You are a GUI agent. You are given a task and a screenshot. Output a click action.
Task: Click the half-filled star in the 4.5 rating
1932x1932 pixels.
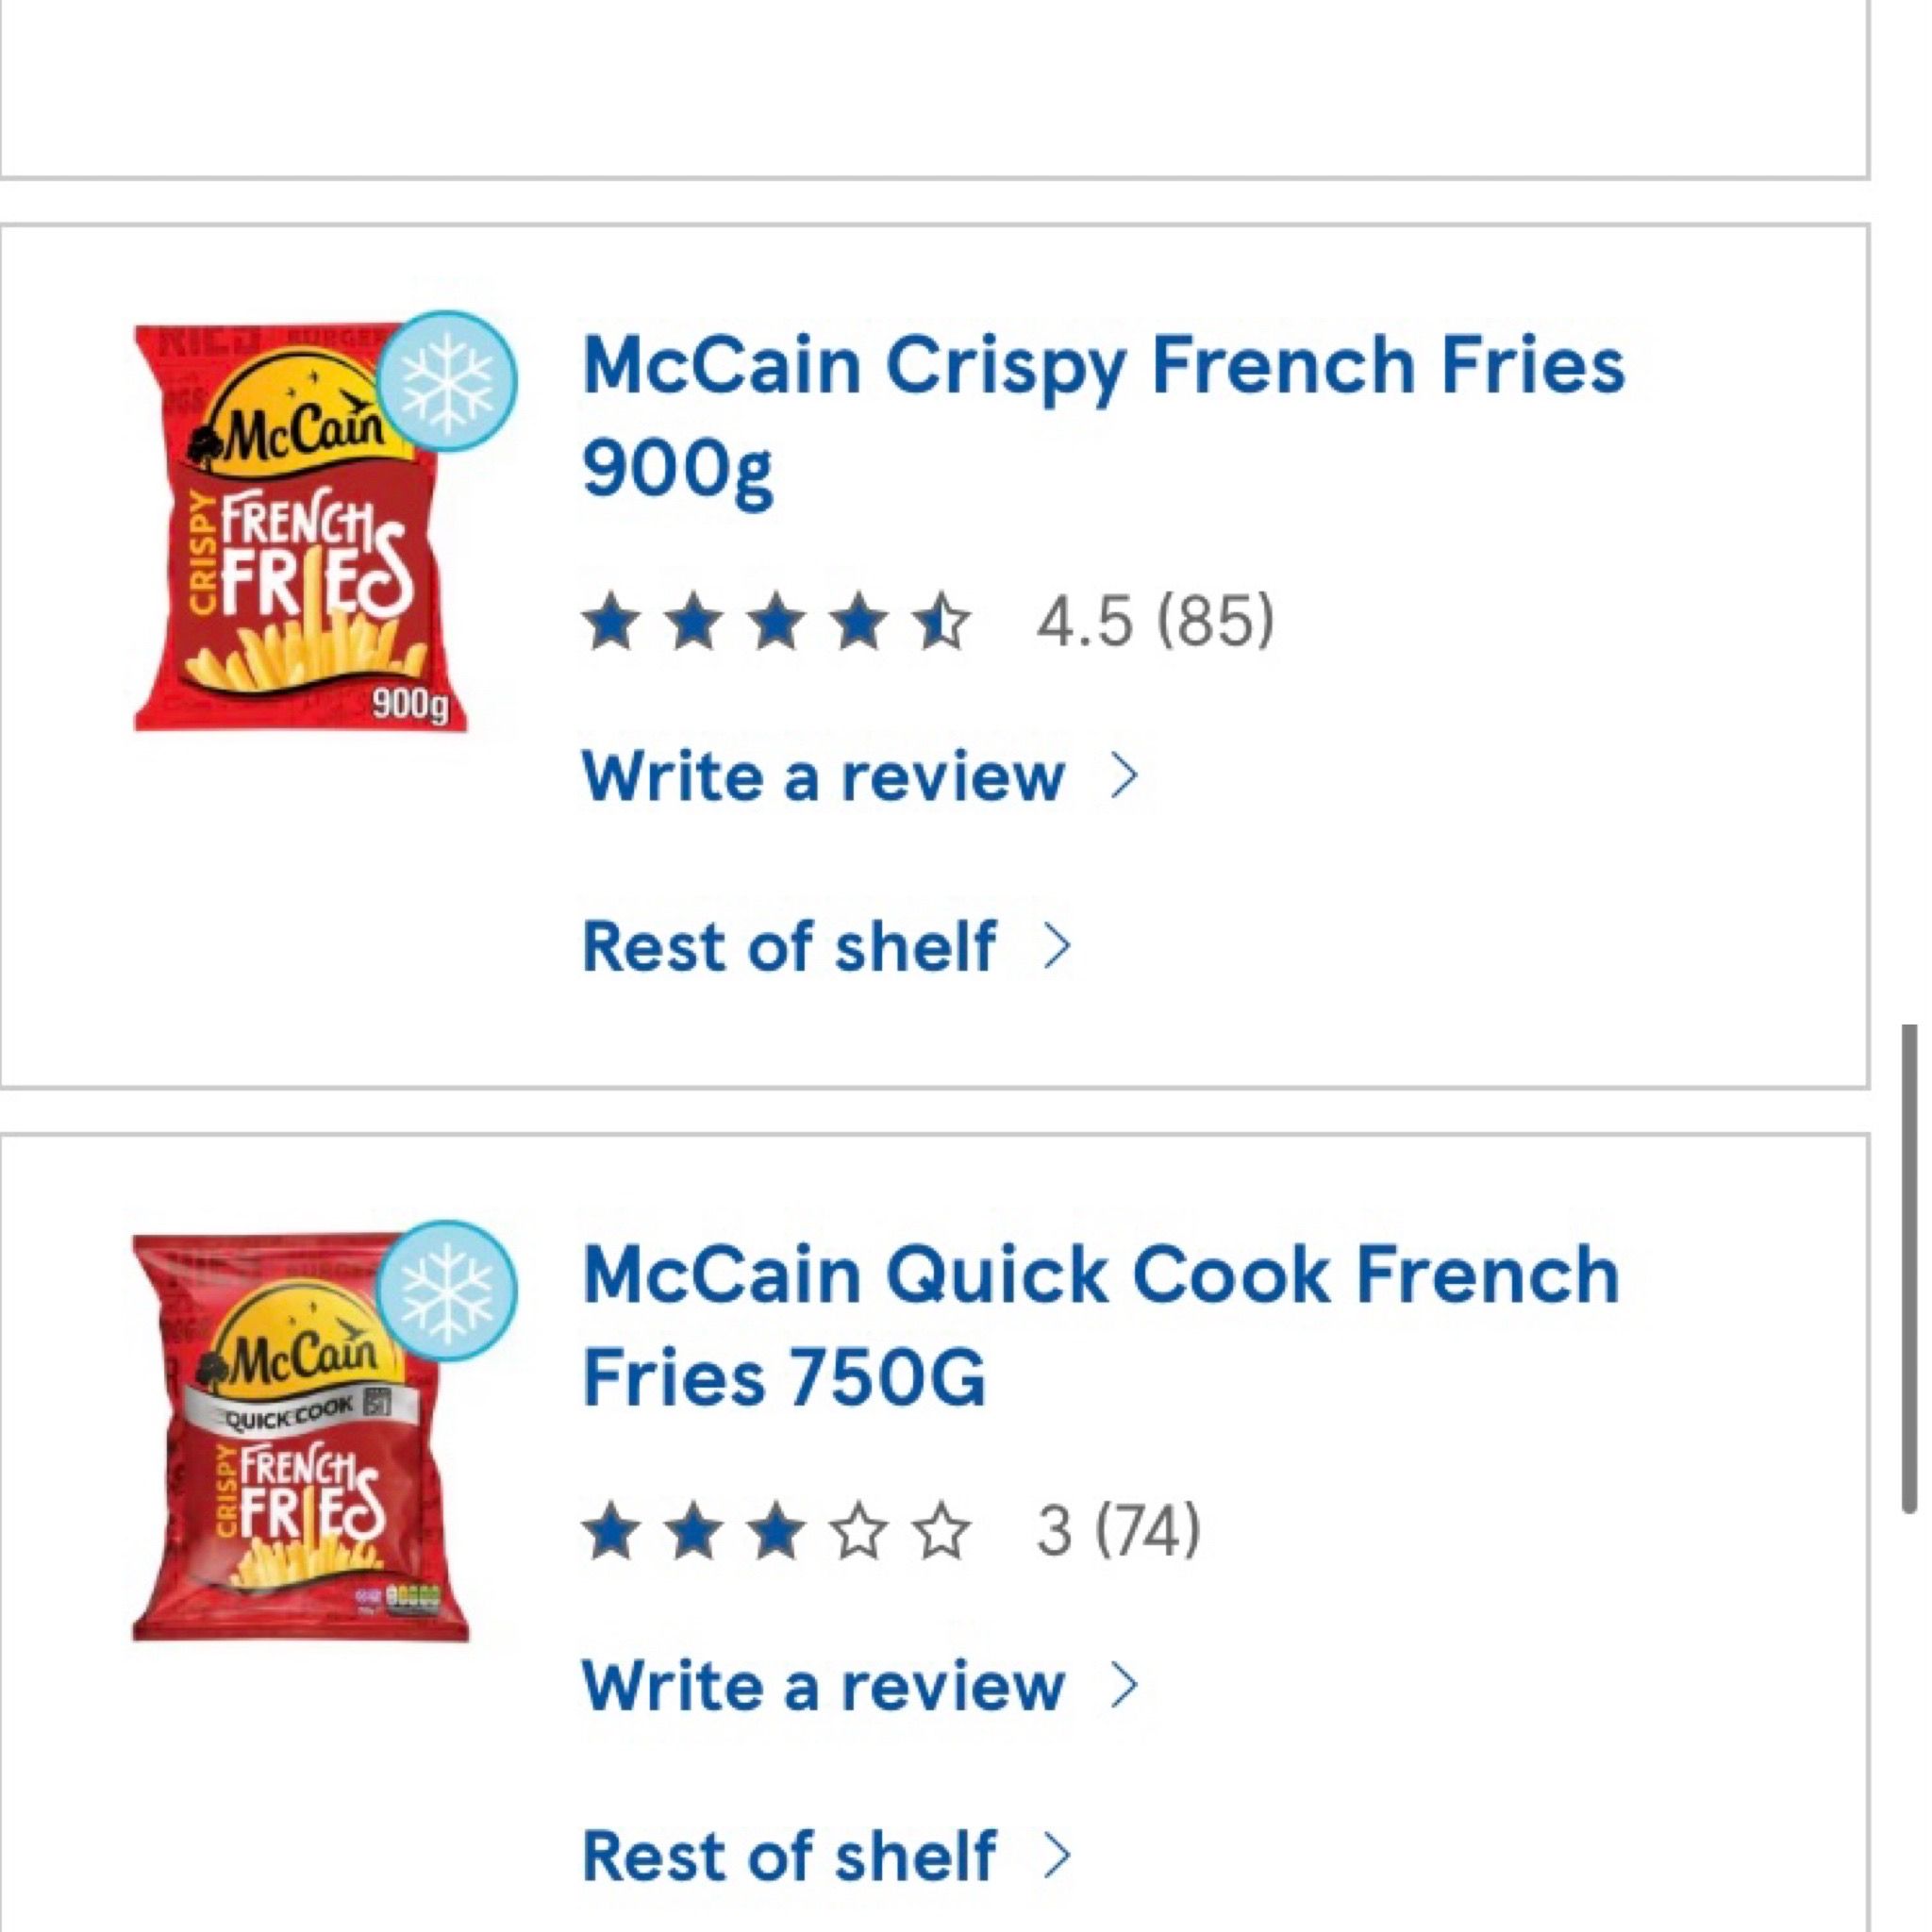click(x=941, y=621)
